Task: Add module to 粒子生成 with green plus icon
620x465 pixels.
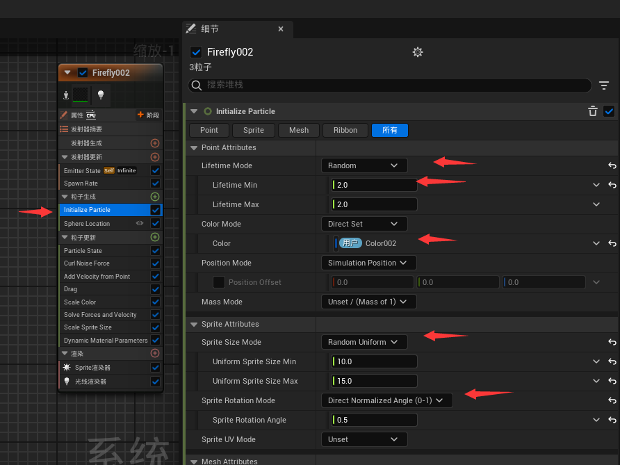Action: click(155, 197)
